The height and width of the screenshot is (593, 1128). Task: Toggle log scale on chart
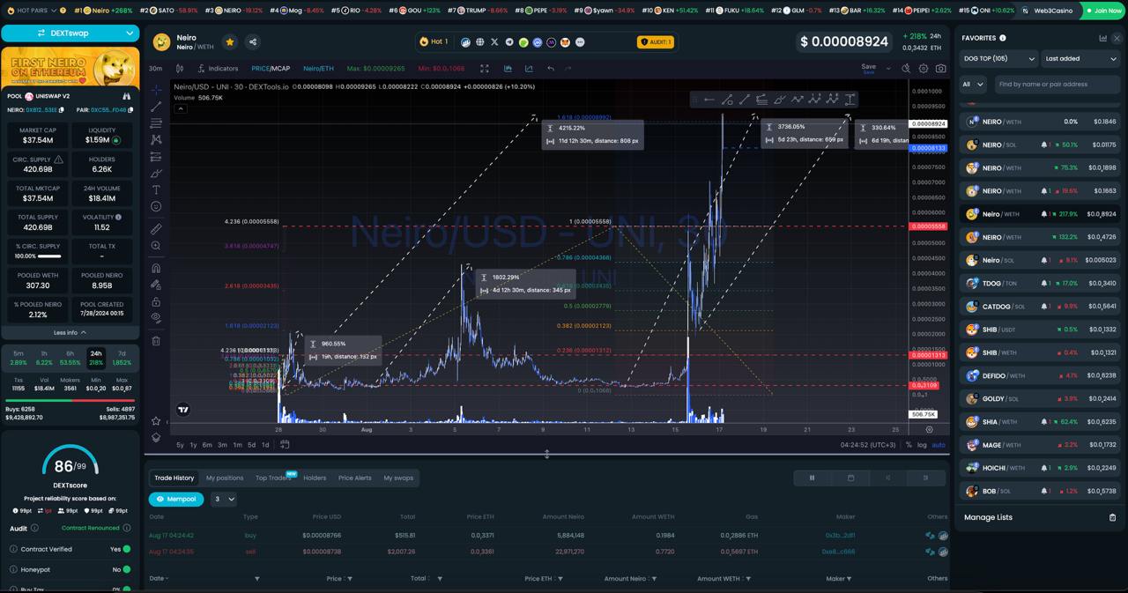pyautogui.click(x=922, y=445)
